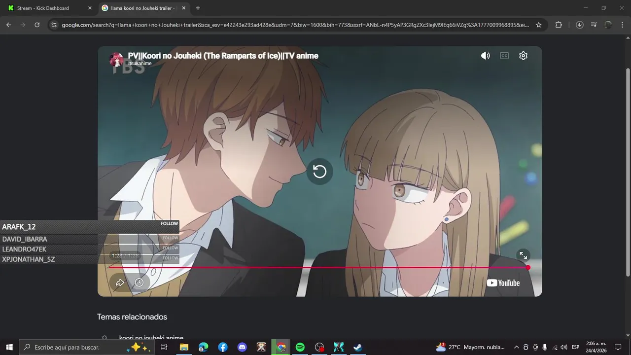Viewport: 631px width, 355px height.
Task: Share the video using the arrow icon
Action: [x=120, y=283]
